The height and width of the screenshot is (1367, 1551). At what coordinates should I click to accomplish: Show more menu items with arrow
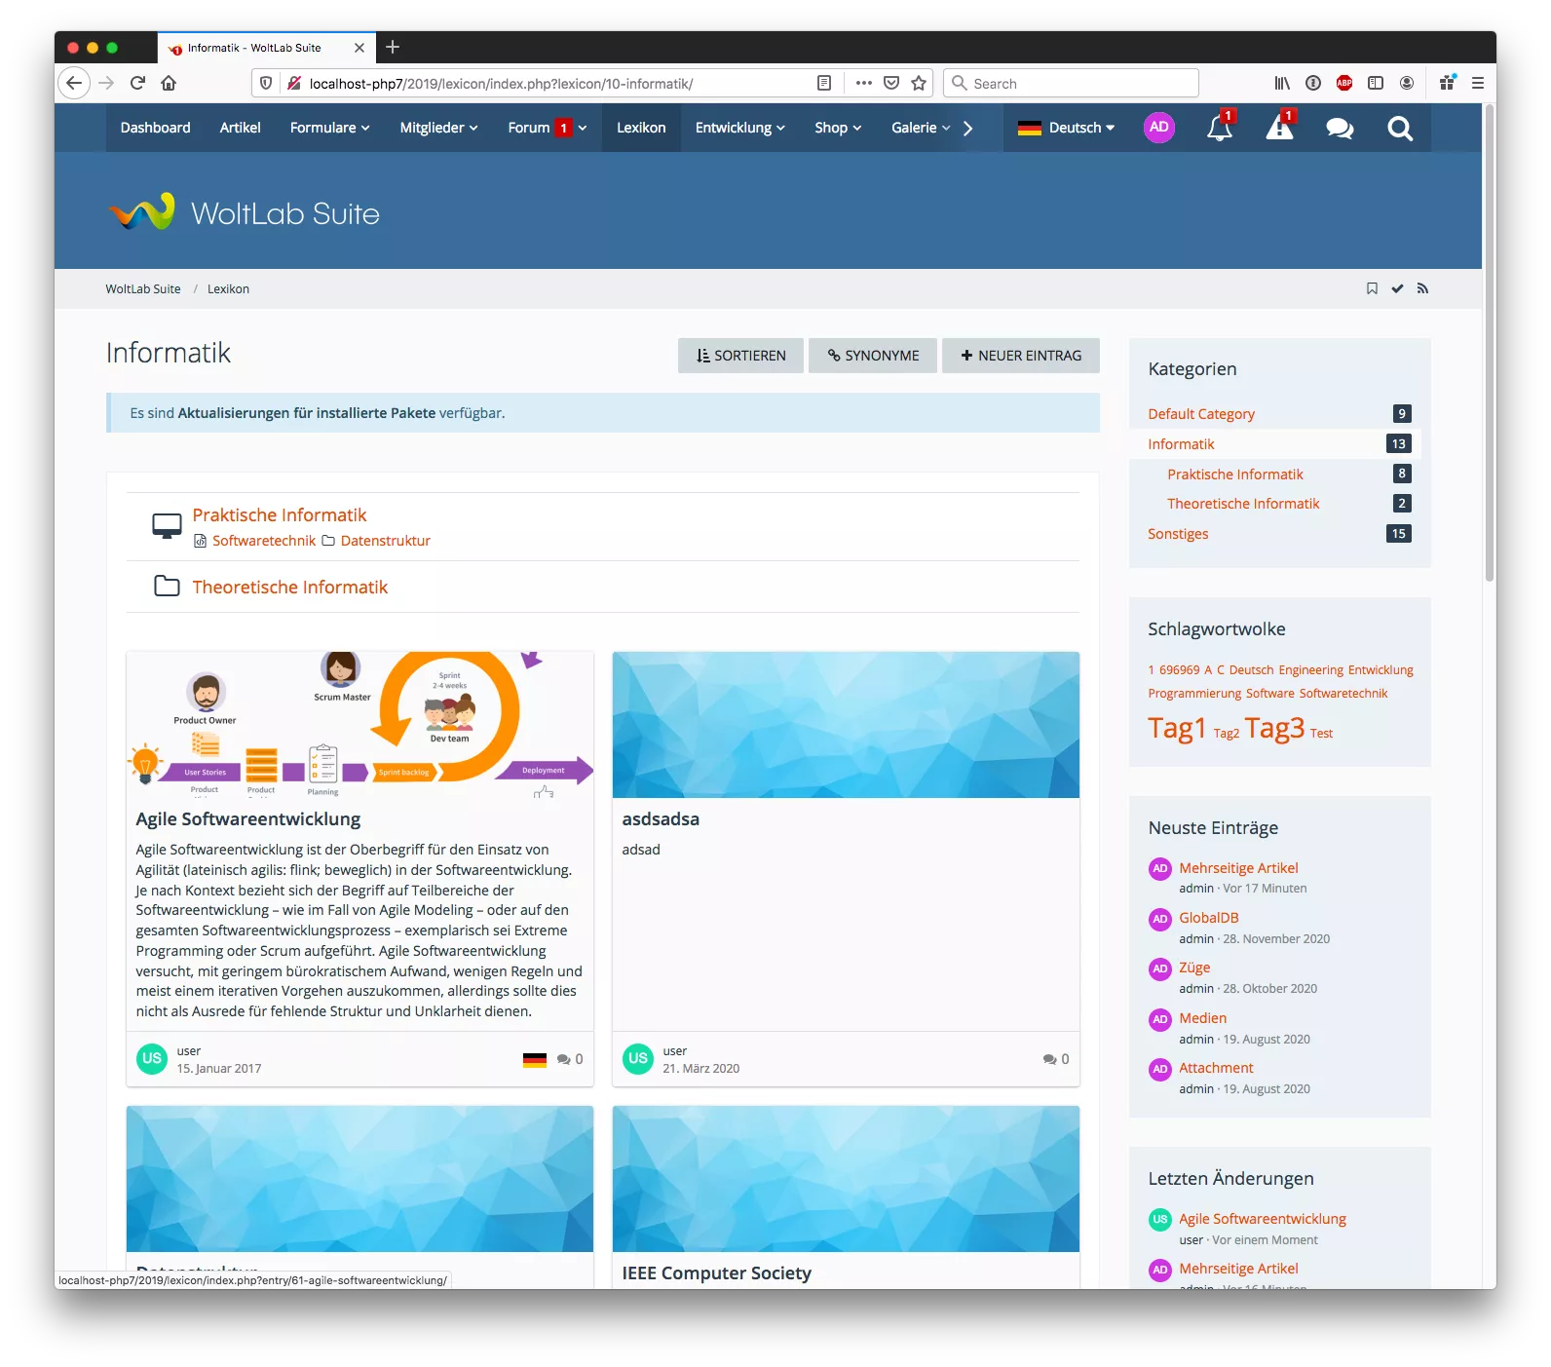967,128
